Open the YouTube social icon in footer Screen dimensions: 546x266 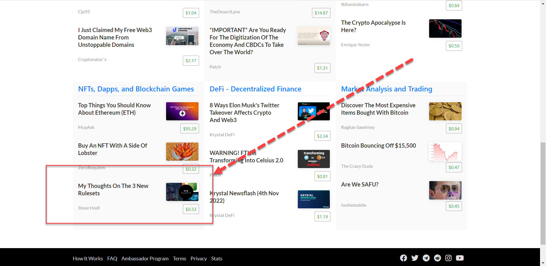tap(460, 258)
